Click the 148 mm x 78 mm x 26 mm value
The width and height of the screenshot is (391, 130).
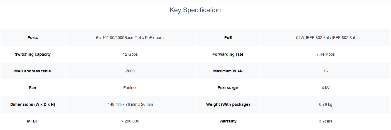pos(130,104)
